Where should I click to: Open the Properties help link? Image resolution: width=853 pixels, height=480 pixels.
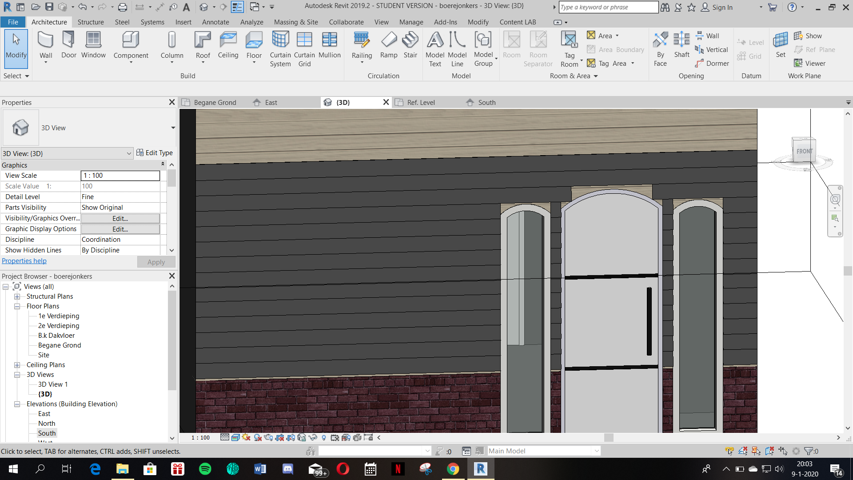24,260
